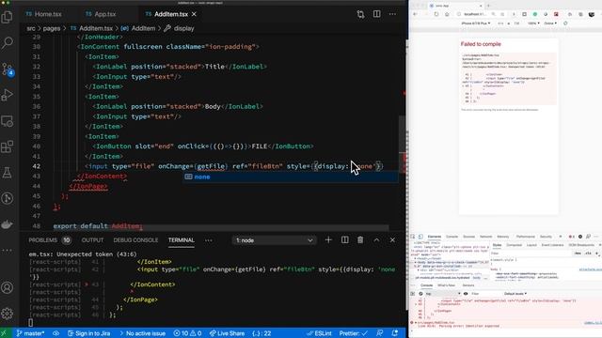Click Sign in to Jira in status bar
Screen dimensions: 602x338
(89, 333)
